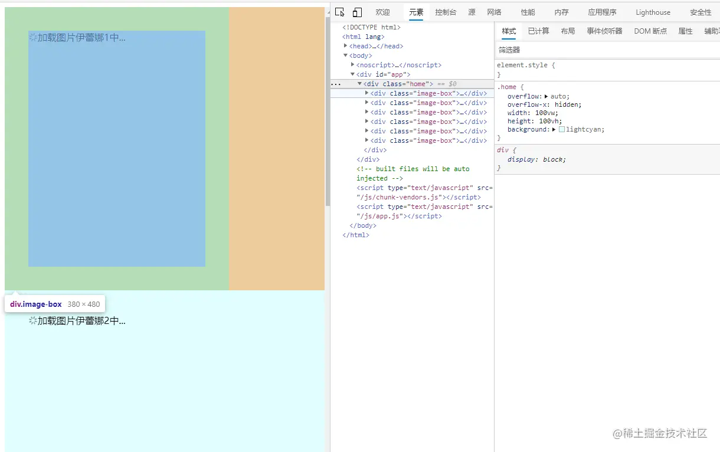The height and width of the screenshot is (452, 720).
Task: Click the 加载图片伊蕾娜2中... text in the page
Action: point(81,320)
